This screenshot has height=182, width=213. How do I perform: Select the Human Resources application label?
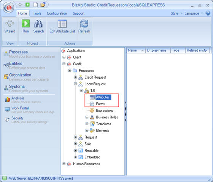(86, 164)
